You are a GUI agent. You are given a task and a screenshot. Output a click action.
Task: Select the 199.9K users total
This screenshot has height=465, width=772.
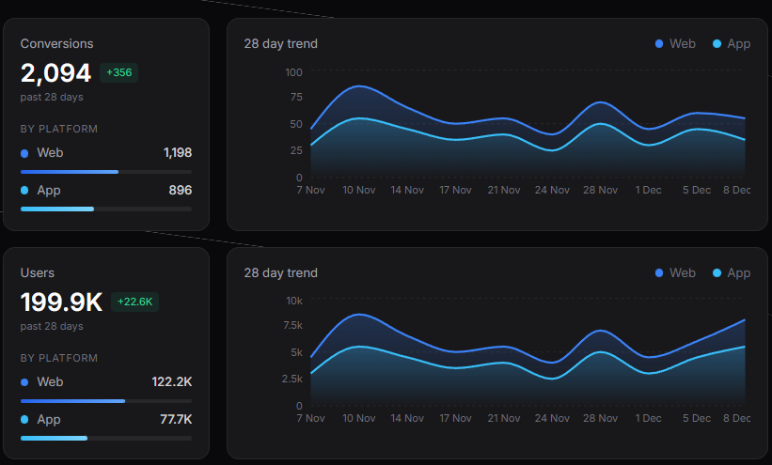[x=61, y=302]
